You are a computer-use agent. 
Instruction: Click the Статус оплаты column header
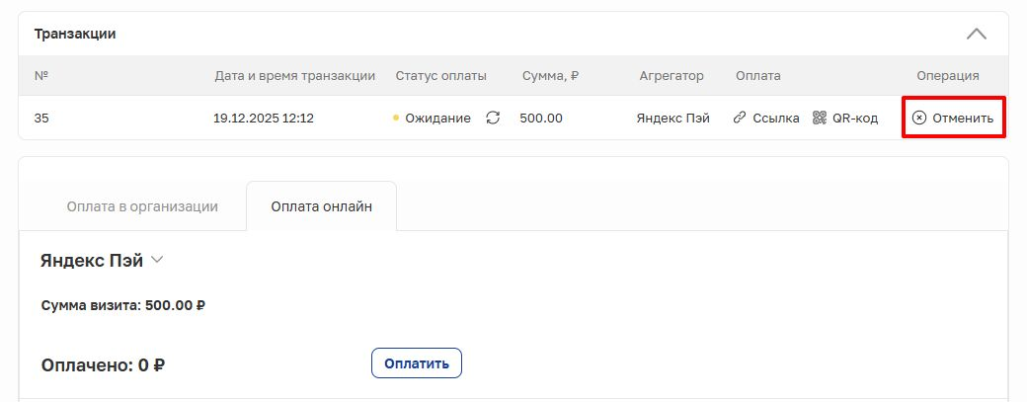point(440,76)
